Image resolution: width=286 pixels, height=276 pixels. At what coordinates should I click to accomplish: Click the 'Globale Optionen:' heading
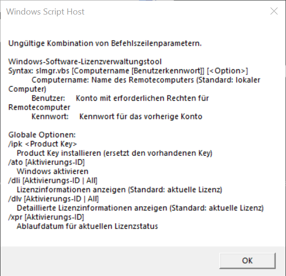click(42, 135)
